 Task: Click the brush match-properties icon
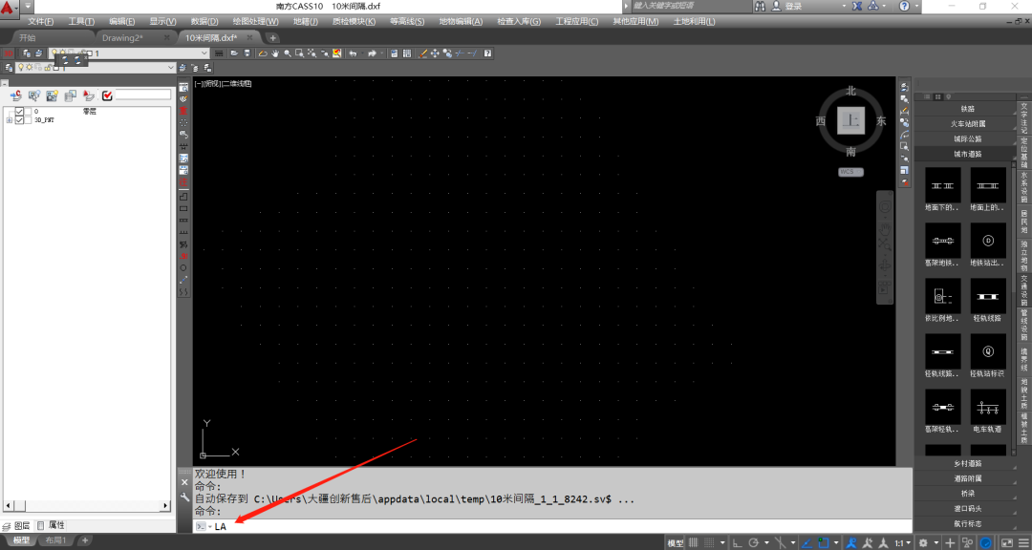(x=423, y=53)
